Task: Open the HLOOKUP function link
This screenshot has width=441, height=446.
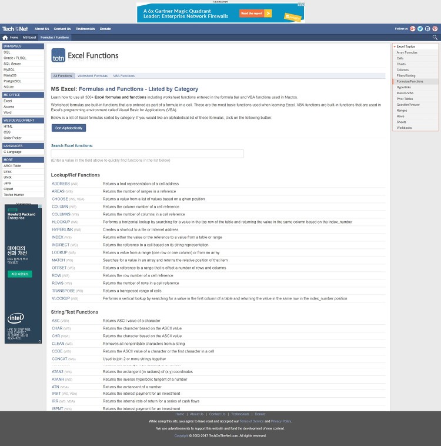Action: [61, 222]
